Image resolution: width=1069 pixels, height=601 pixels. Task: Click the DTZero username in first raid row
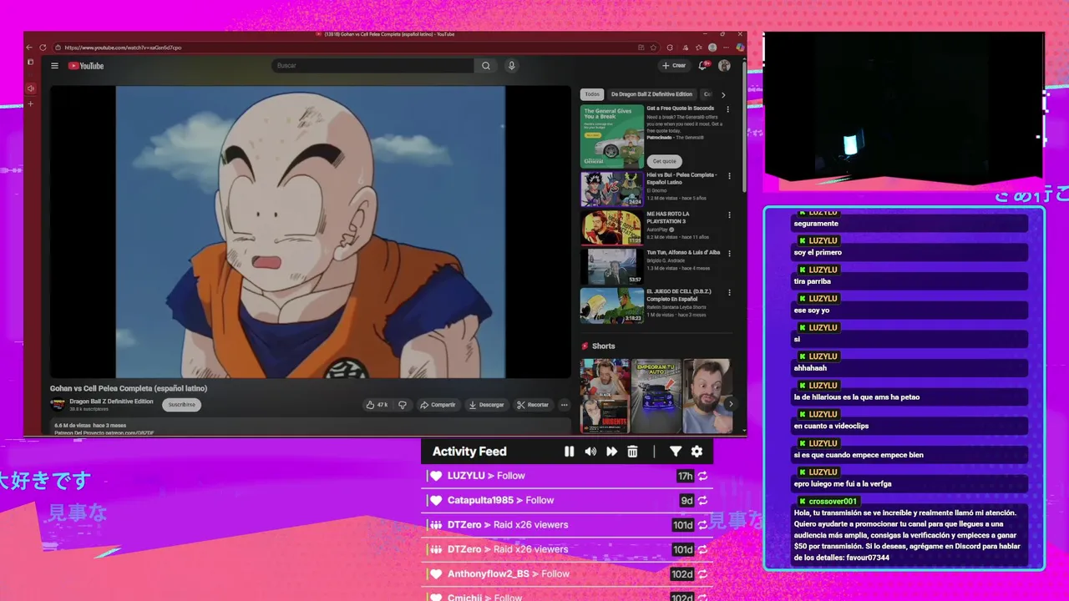[x=464, y=525]
